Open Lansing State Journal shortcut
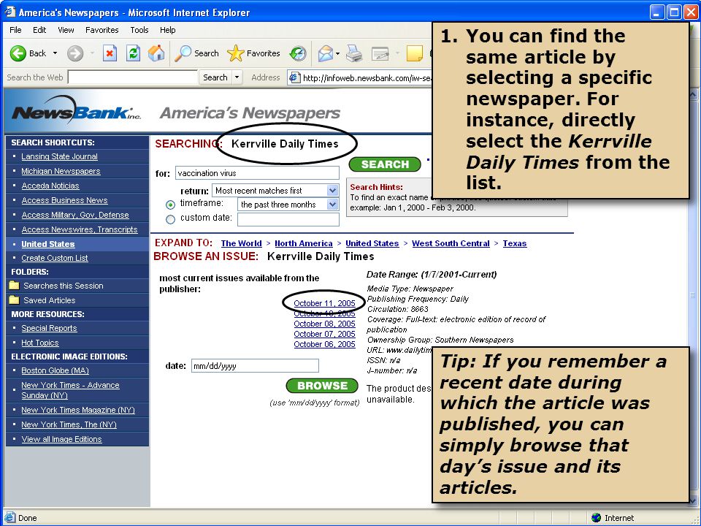Image resolution: width=701 pixels, height=526 pixels. 59,156
